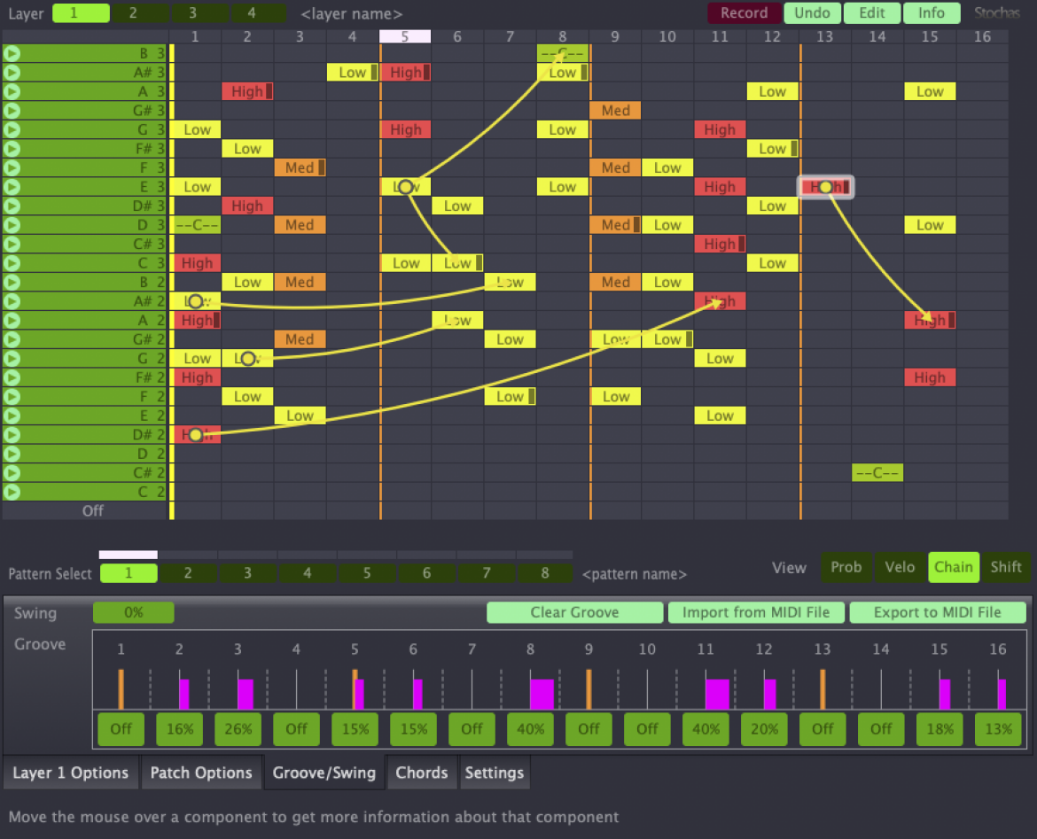Select layer 3
1037x839 pixels.
(199, 13)
